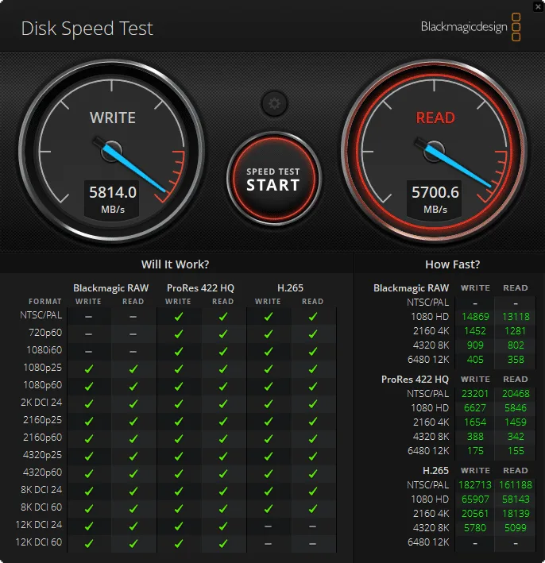Click the 1080i60 format row label

click(x=44, y=350)
